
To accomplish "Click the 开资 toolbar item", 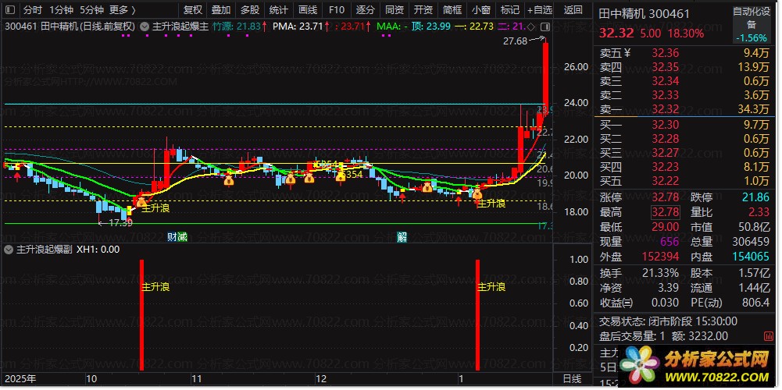I will tap(423, 9).
